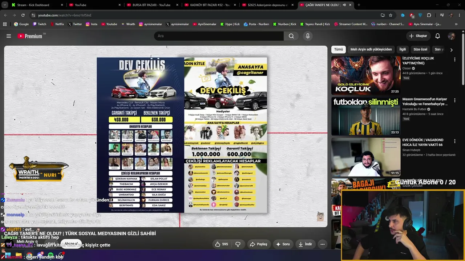This screenshot has width=465, height=261.
Task: Open the Posta - Nuriben bookmark
Action: [x=256, y=24]
